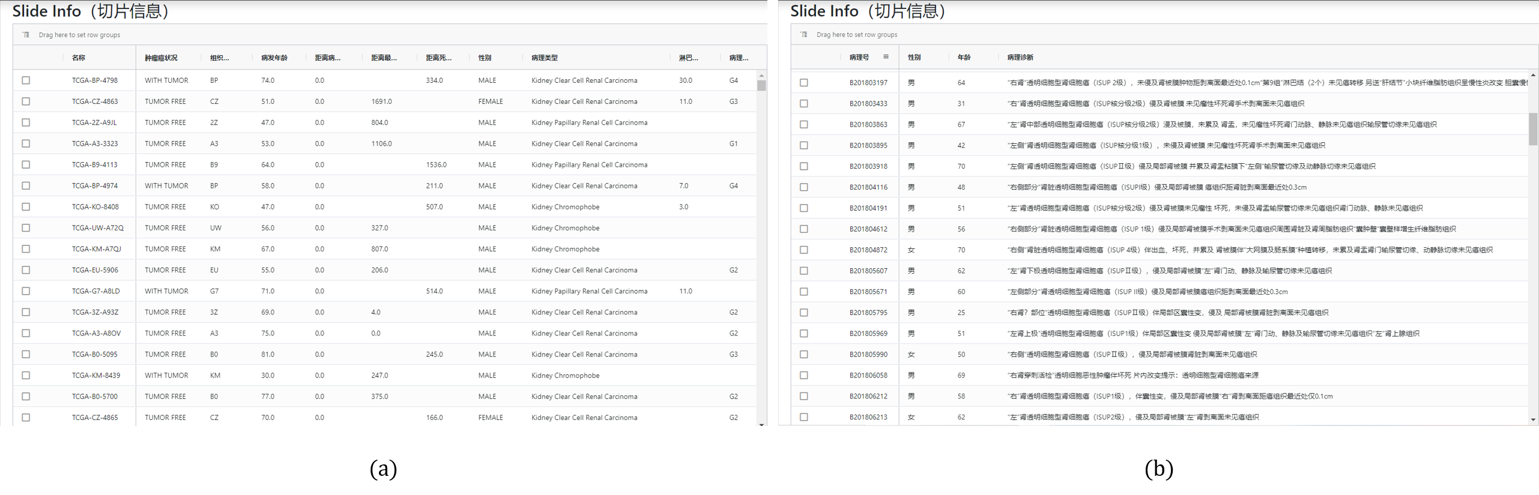Click the name cell TCGA-A3-3323
This screenshot has height=495, width=1539.
[95, 144]
